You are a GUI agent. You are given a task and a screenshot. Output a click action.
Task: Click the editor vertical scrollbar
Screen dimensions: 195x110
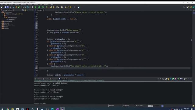[x=192, y=40]
